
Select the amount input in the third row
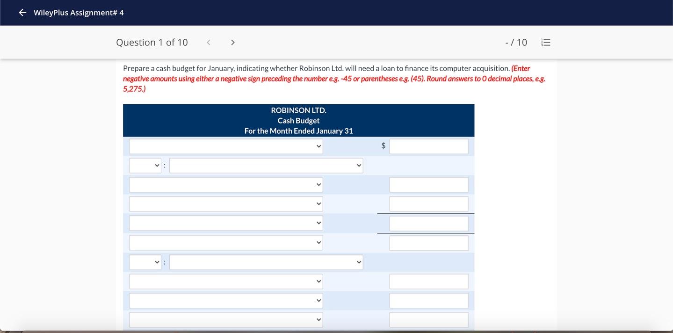click(x=428, y=184)
